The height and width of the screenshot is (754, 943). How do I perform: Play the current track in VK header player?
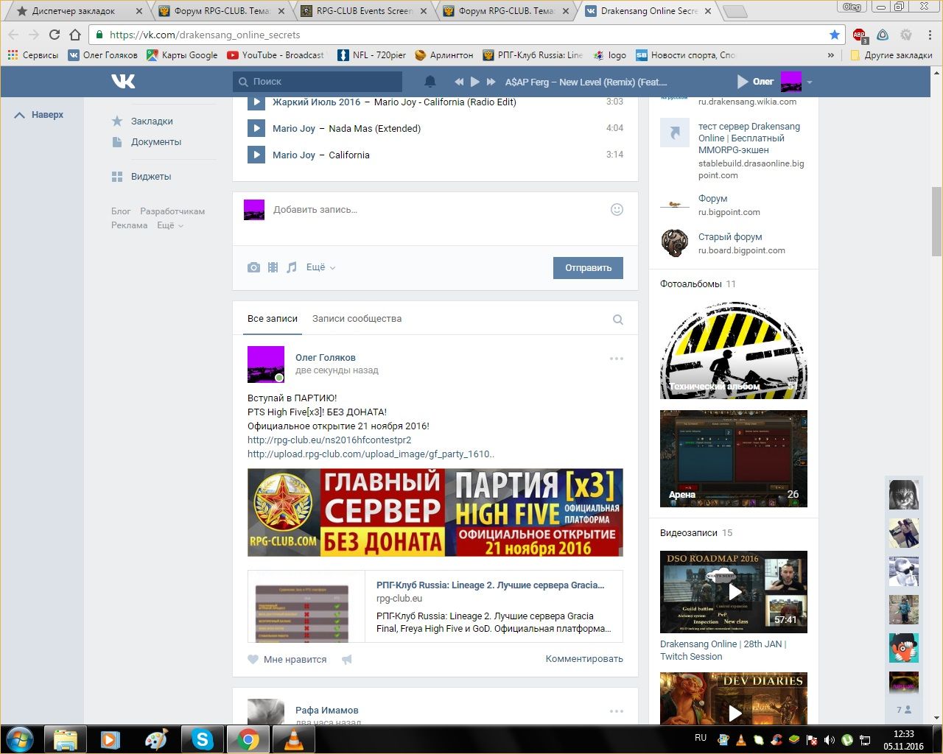point(475,82)
